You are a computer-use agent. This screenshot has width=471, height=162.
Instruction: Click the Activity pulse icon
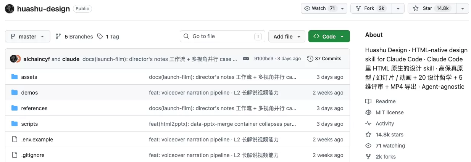tap(368, 124)
